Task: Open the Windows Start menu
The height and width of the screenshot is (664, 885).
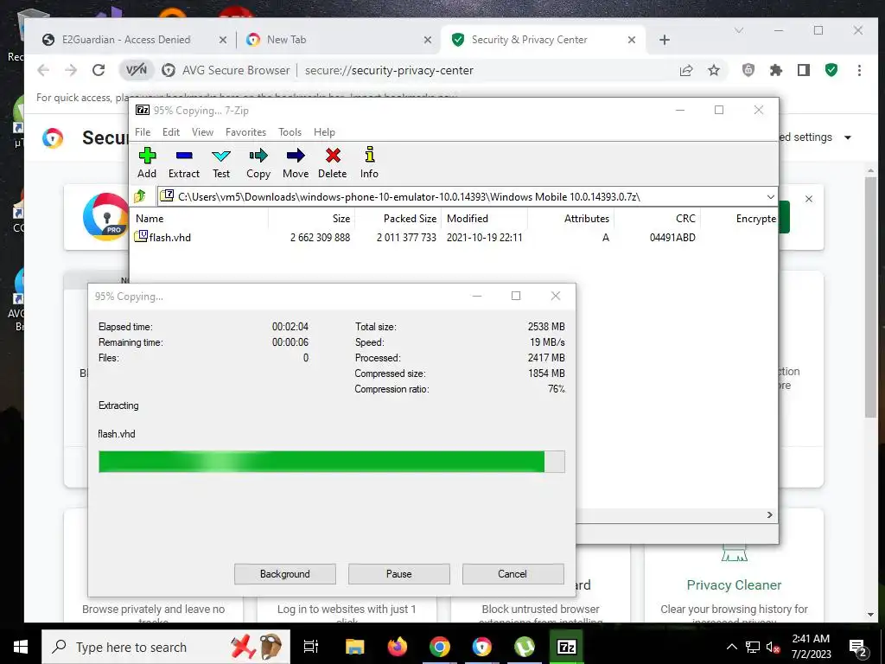Action: pyautogui.click(x=21, y=647)
